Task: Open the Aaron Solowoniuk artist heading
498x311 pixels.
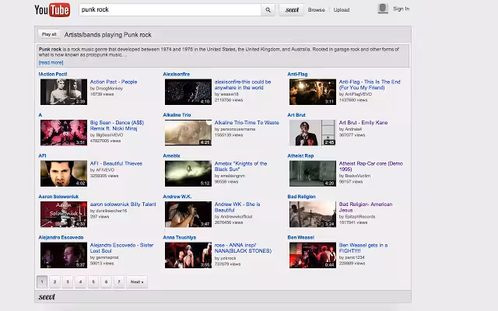Action: (58, 197)
